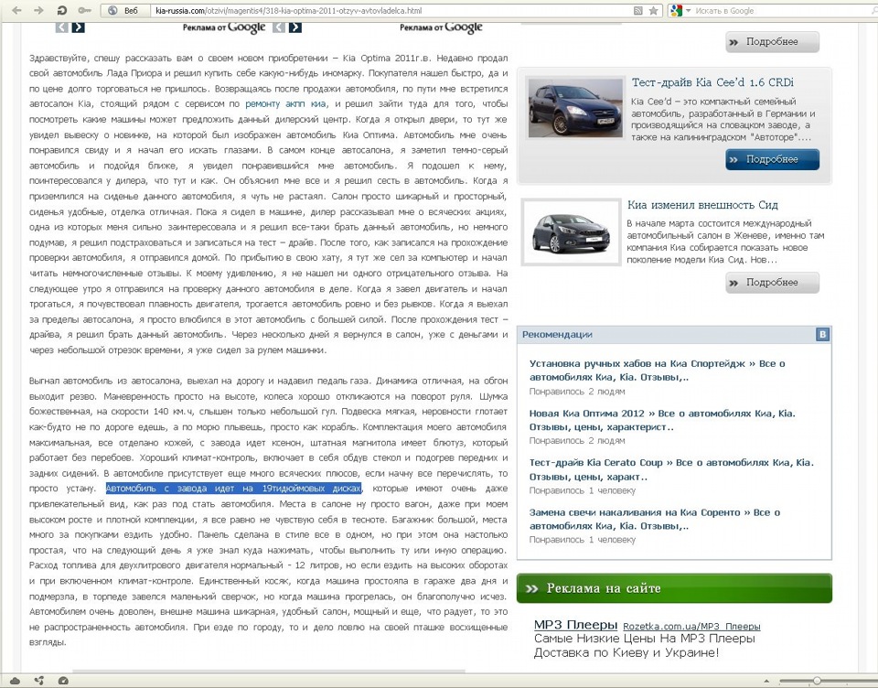Click the Google search engine icon
Viewport: 878px width, 688px height.
pyautogui.click(x=677, y=11)
